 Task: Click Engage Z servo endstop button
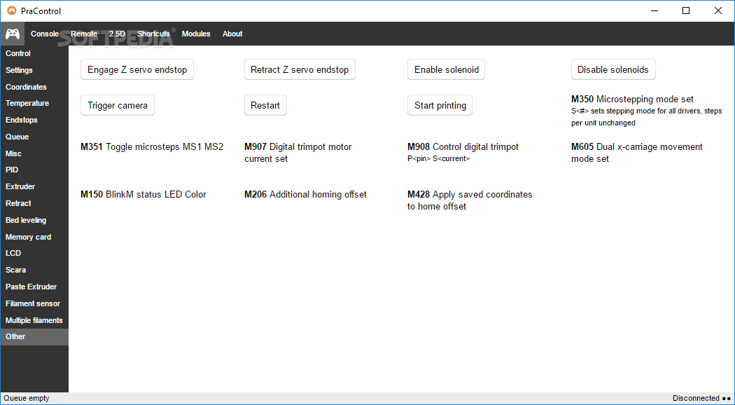(137, 69)
